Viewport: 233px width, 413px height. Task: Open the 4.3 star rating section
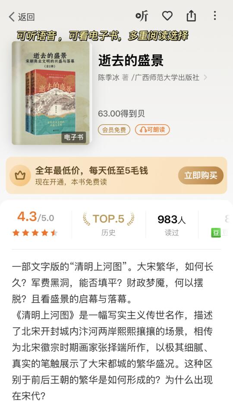(x=35, y=224)
